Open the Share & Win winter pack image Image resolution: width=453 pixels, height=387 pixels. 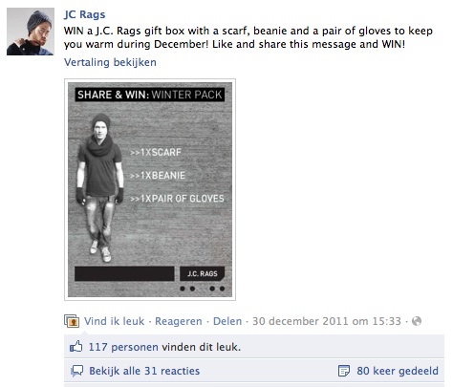pos(150,189)
